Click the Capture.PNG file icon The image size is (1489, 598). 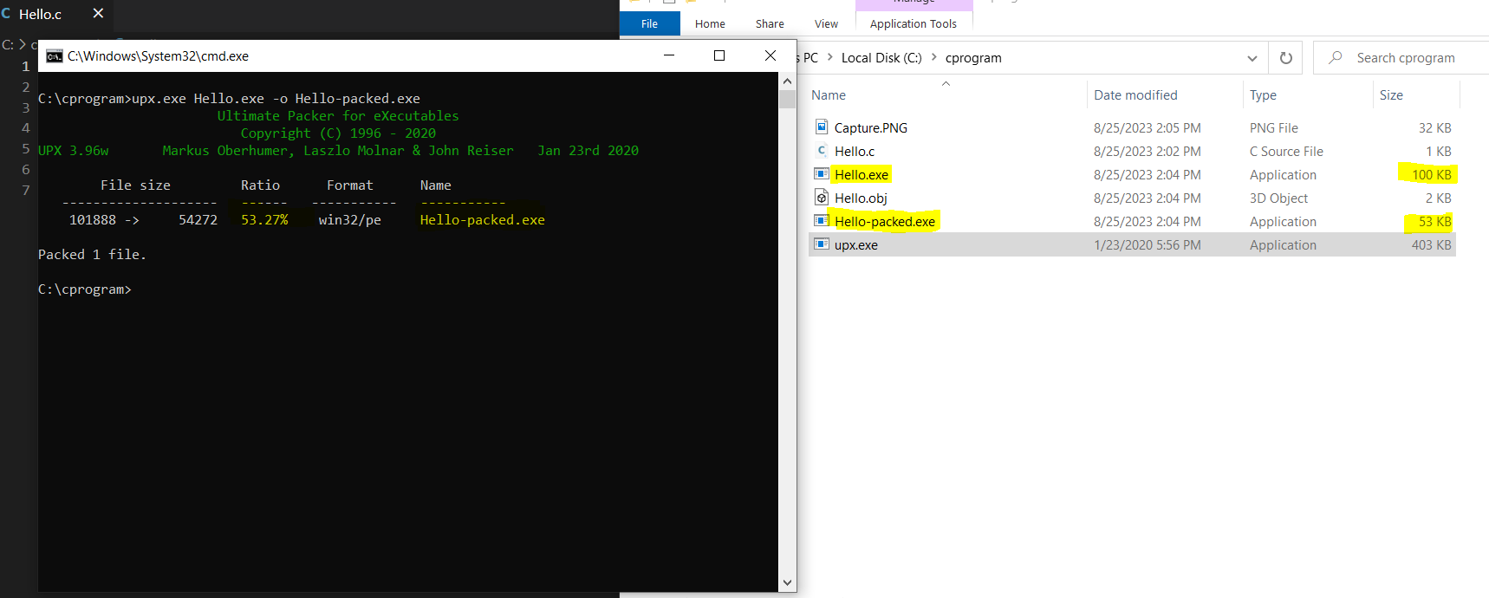[822, 127]
